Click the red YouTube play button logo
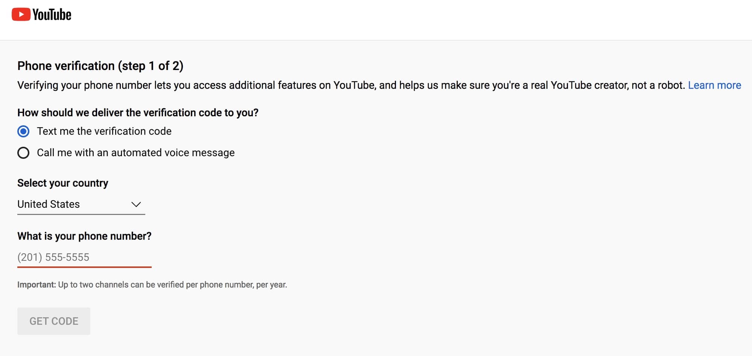Image resolution: width=752 pixels, height=356 pixels. tap(21, 14)
